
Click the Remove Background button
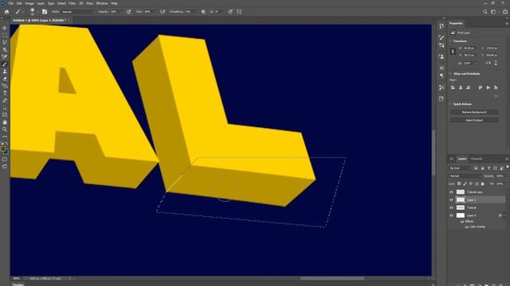pos(474,112)
